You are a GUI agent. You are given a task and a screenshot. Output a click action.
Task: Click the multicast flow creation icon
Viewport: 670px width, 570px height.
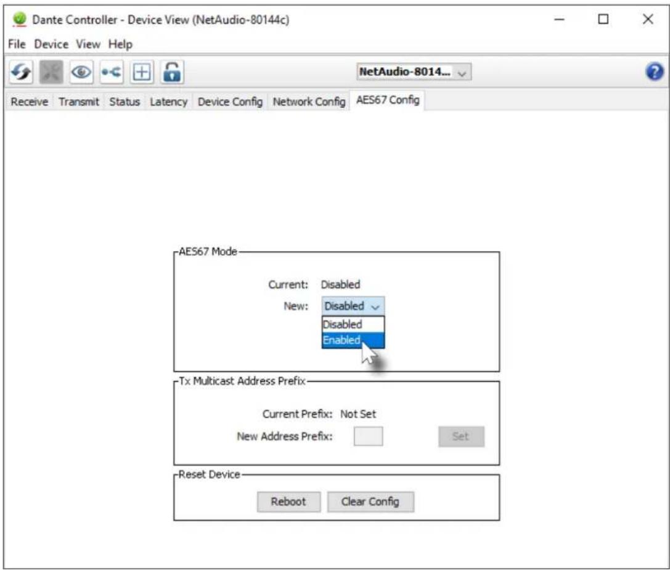112,72
